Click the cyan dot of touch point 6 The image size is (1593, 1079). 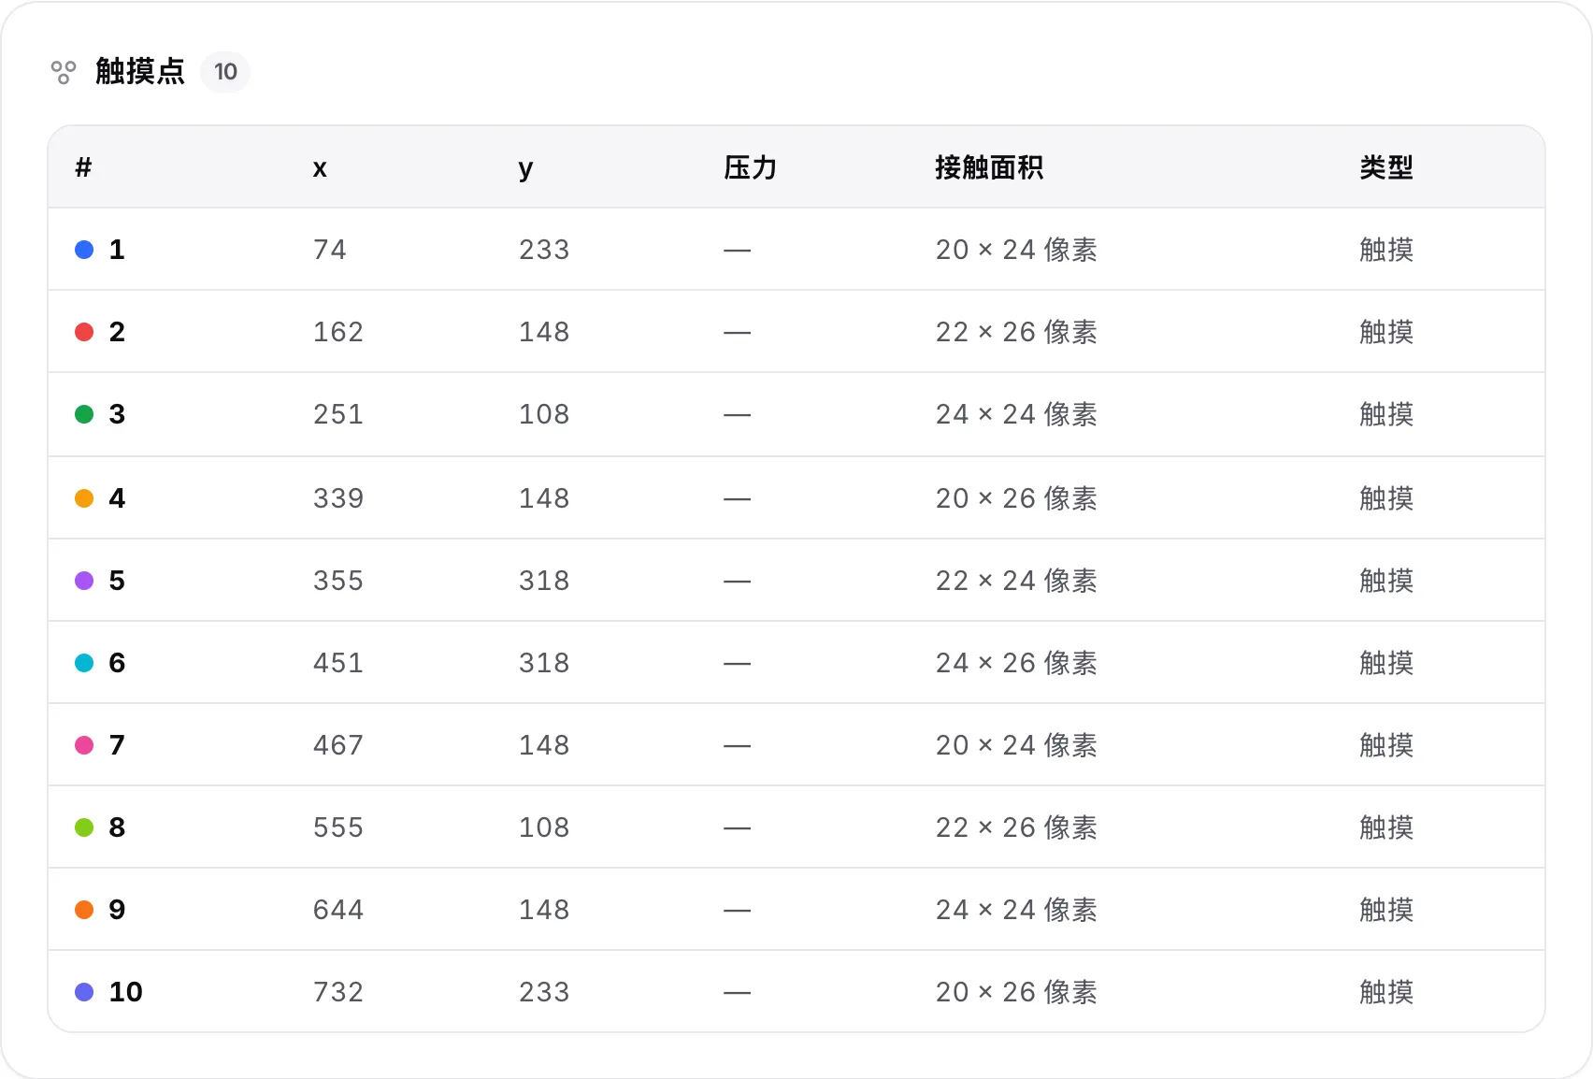[x=84, y=663]
